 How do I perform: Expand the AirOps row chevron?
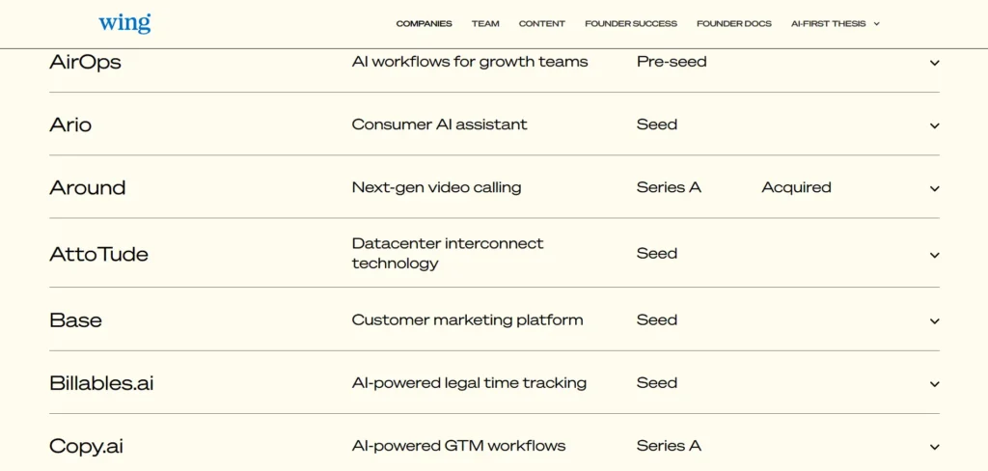934,63
